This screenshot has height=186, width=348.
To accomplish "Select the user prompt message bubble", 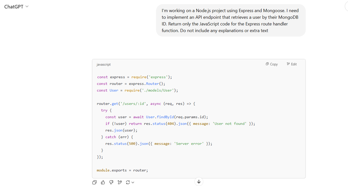I will [231, 20].
